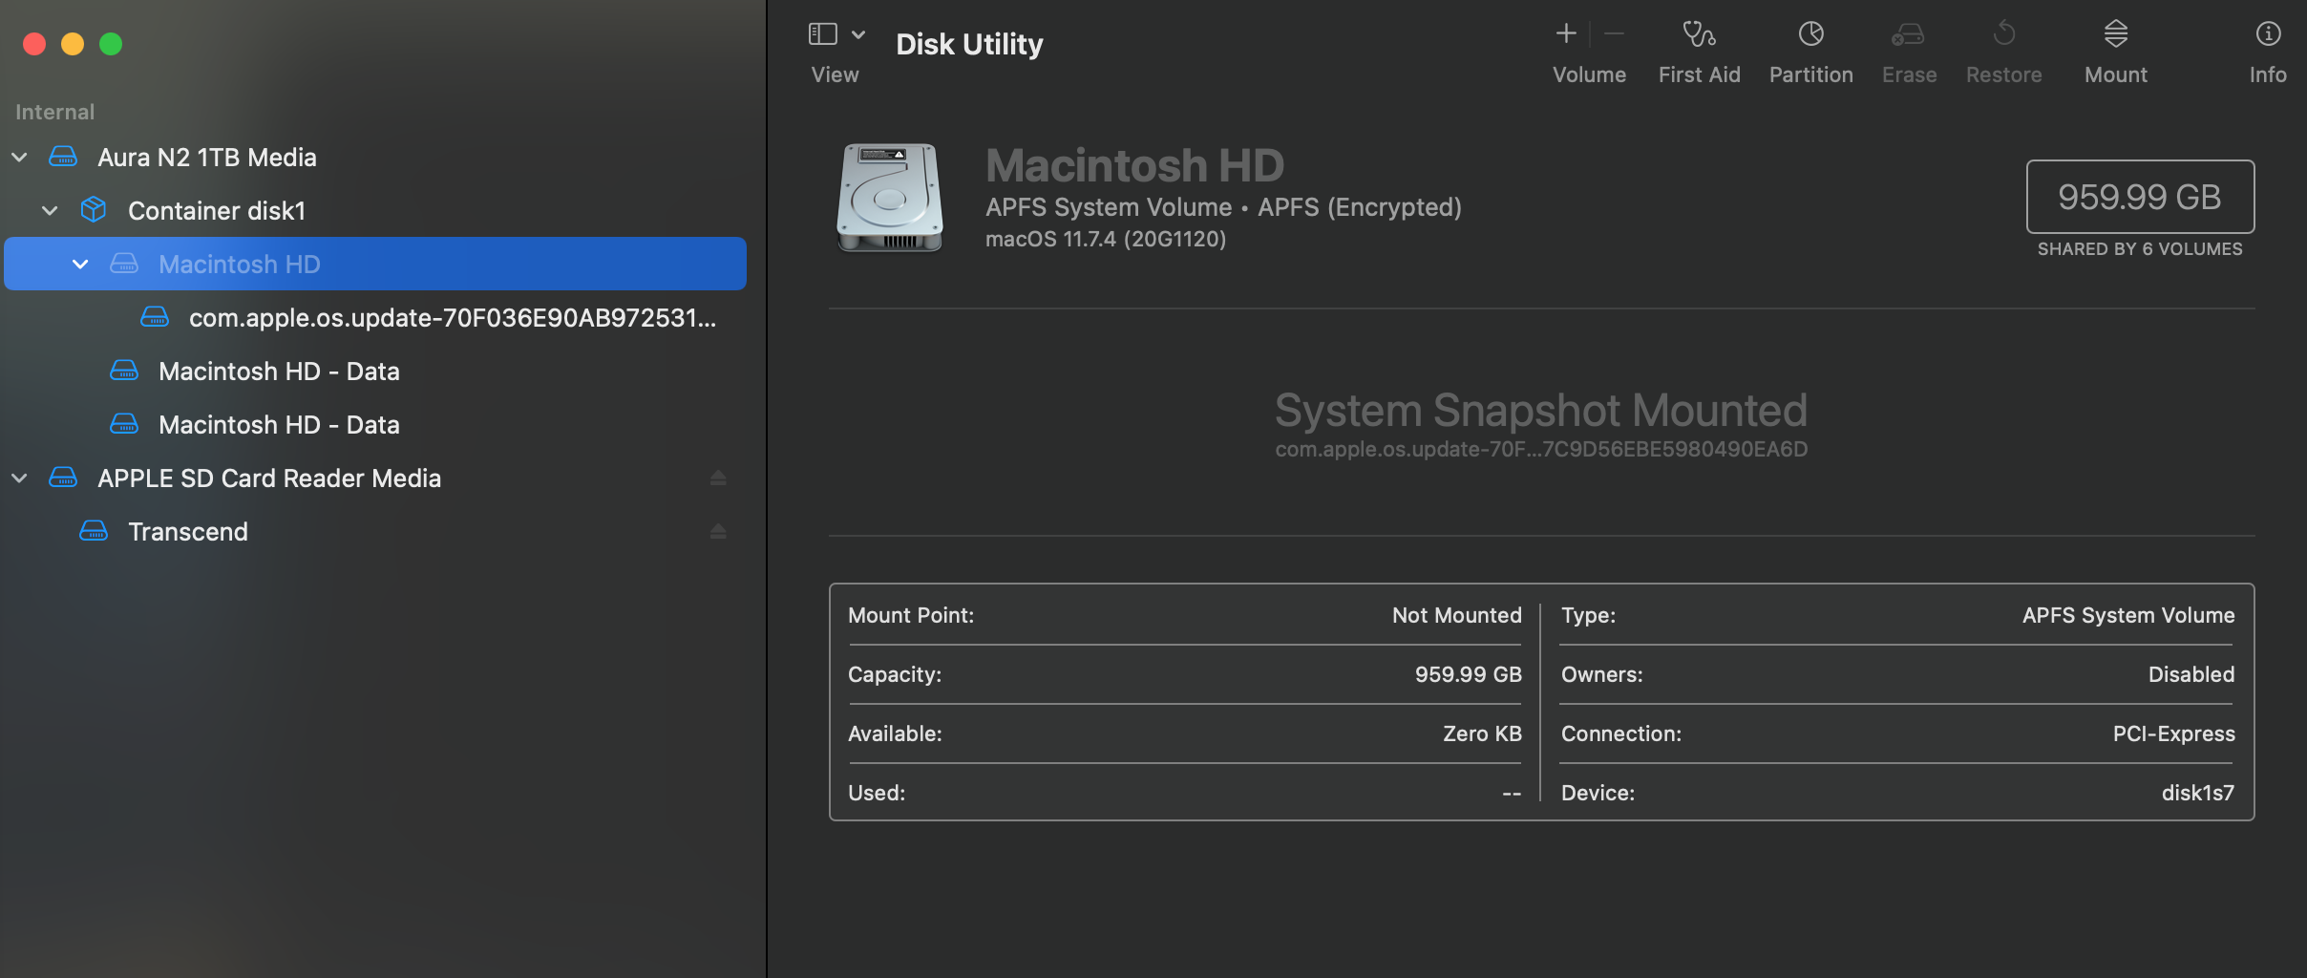This screenshot has width=2307, height=978.
Task: Click the remove volume minus icon
Action: (1614, 33)
